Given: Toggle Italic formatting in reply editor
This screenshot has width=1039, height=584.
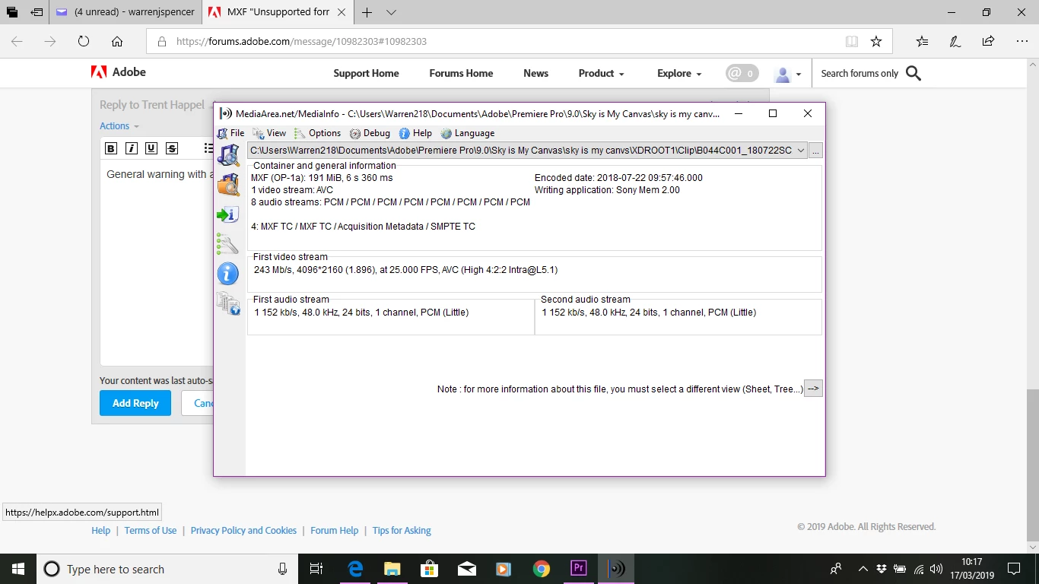Looking at the screenshot, I should 132,148.
